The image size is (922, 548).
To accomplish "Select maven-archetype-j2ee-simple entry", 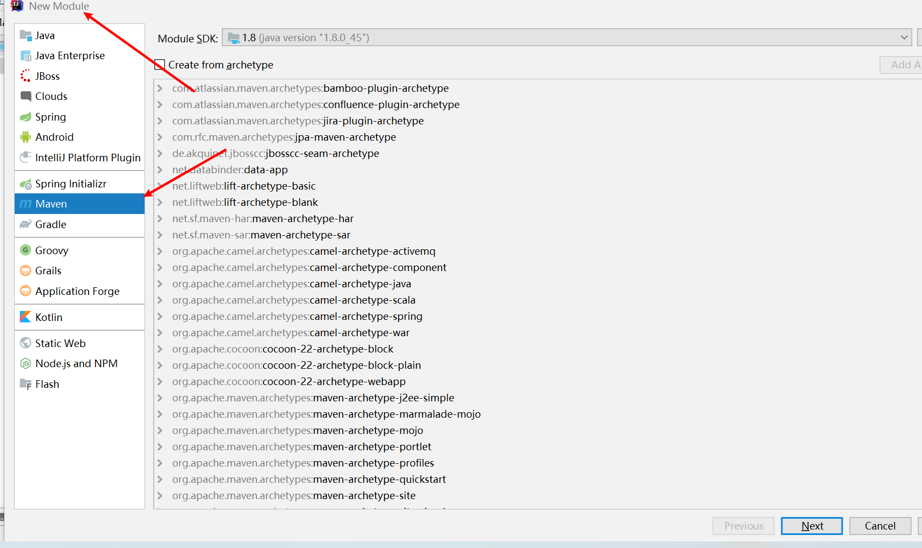I will coord(313,398).
